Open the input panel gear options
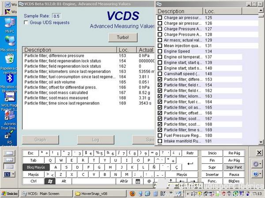265x198 pixels. click(x=257, y=164)
